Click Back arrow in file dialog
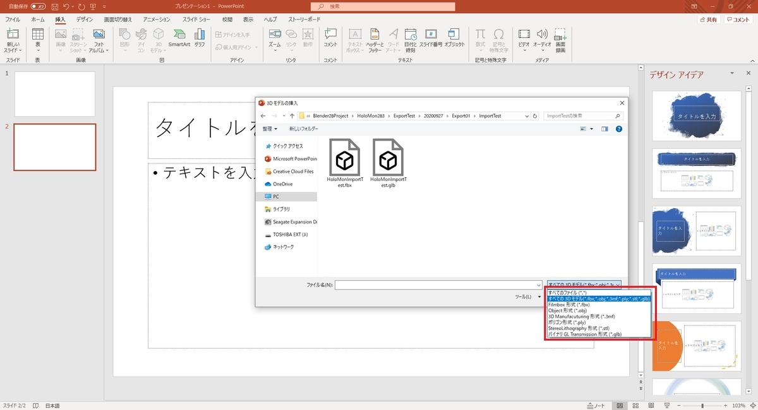 (263, 116)
